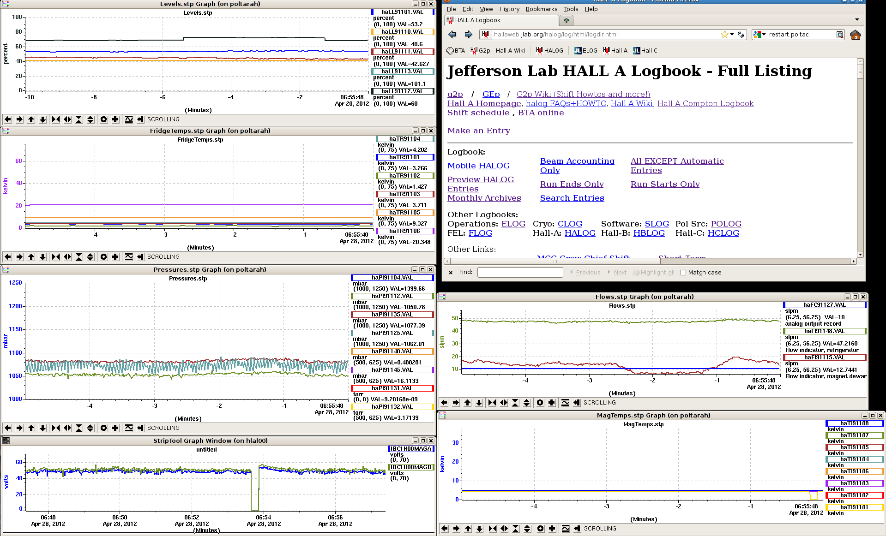Open Beam Accounting Only link
This screenshot has height=536, width=886.
click(x=577, y=166)
